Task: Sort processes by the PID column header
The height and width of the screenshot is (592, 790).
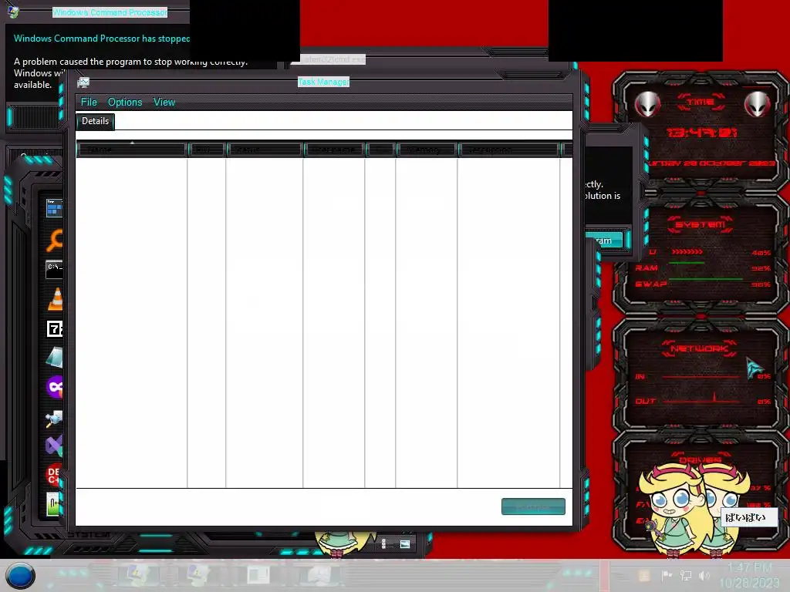Action: tap(207, 150)
